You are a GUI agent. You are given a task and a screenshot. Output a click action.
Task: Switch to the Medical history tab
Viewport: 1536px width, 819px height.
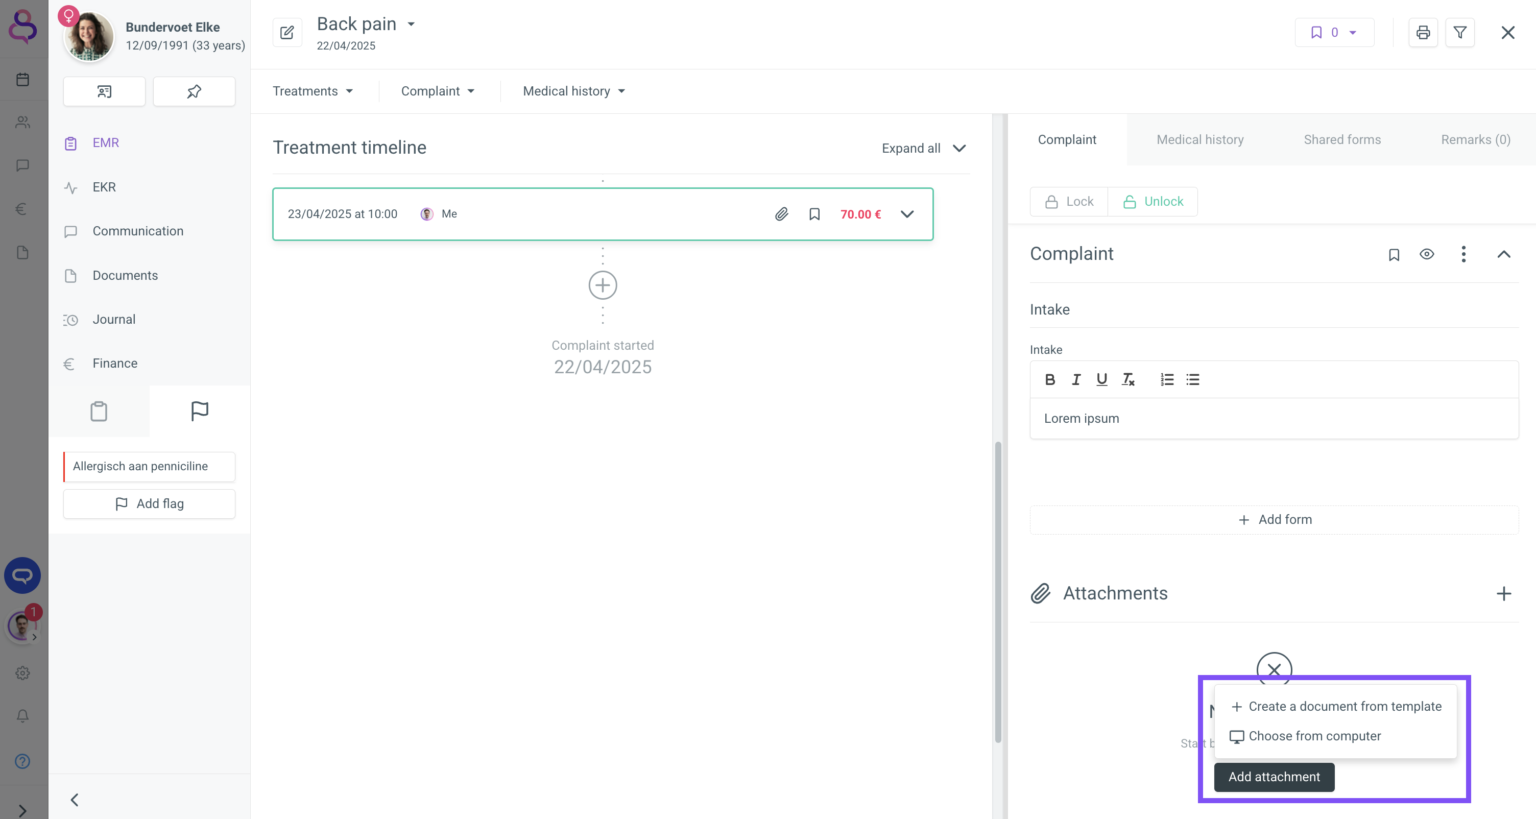click(1199, 139)
